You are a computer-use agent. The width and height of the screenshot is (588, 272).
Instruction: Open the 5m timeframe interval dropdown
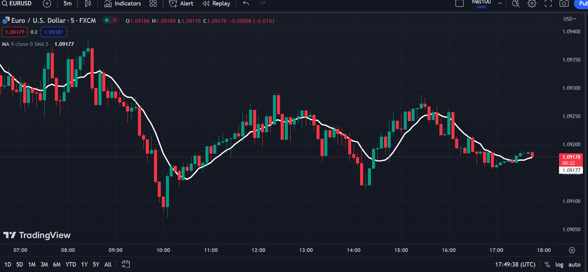[67, 4]
